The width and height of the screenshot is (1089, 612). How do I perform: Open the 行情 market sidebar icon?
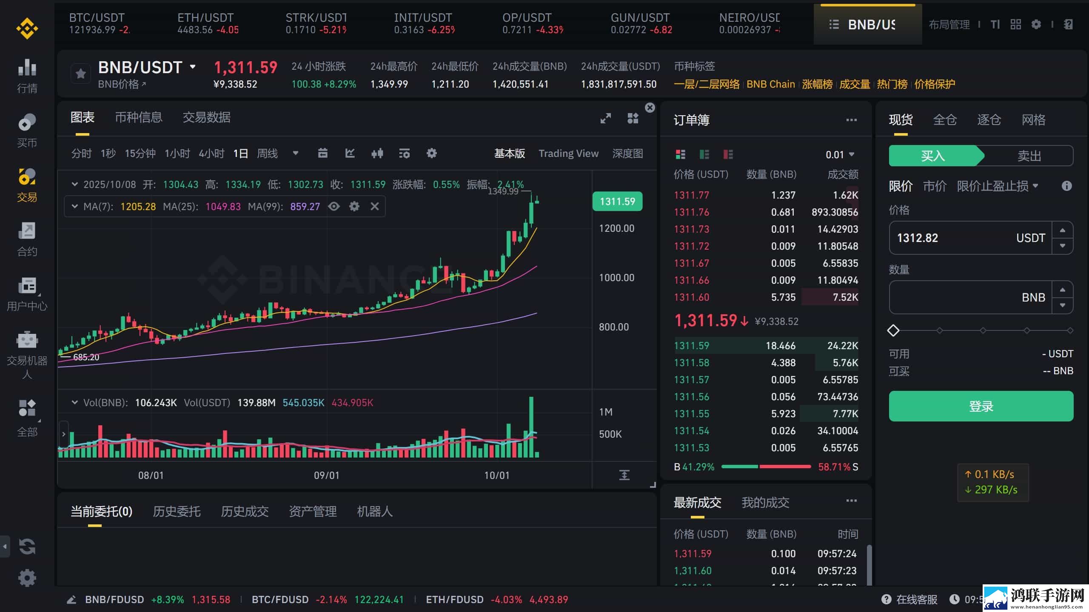click(27, 76)
